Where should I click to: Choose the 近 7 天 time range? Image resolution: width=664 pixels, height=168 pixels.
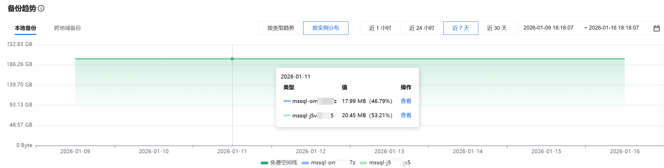click(x=460, y=28)
